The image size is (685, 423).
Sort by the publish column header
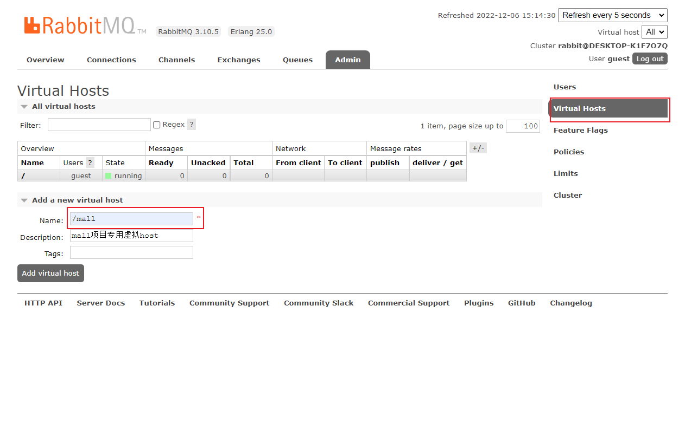(x=385, y=162)
